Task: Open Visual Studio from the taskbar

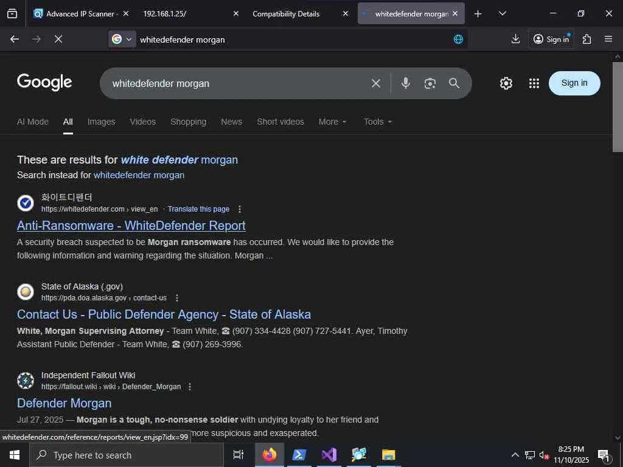Action: click(x=329, y=455)
